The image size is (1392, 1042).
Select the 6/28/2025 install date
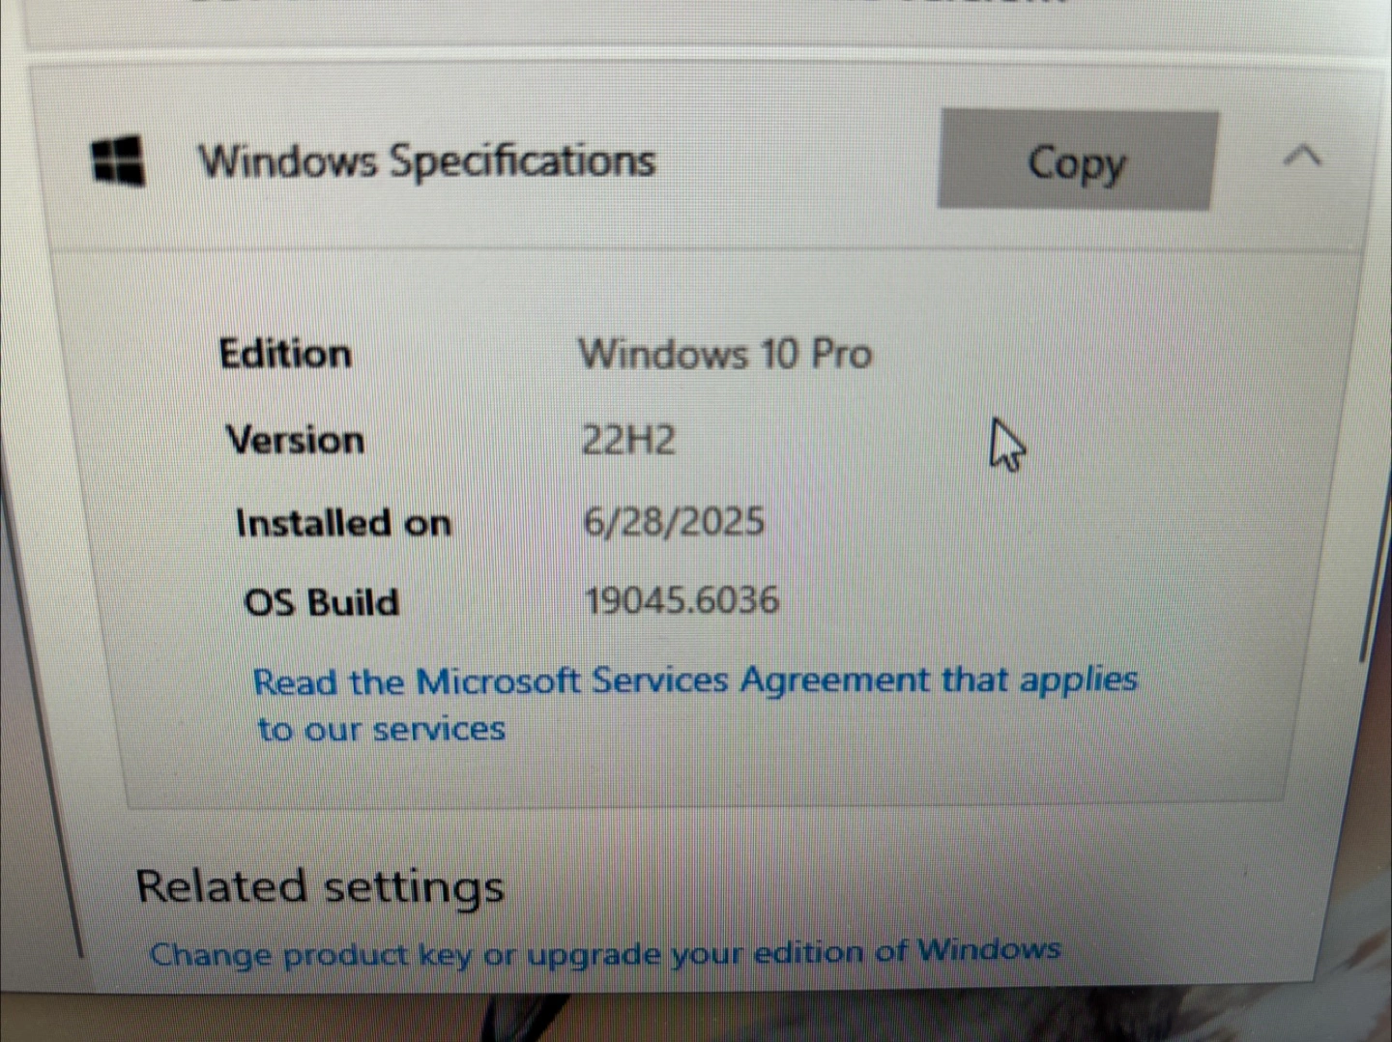[x=674, y=522]
